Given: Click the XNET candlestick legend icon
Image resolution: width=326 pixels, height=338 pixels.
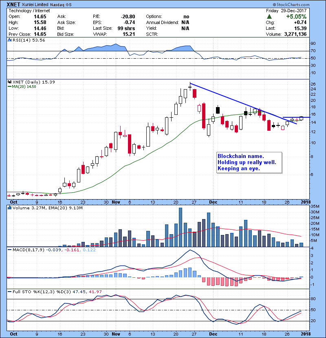Looking at the screenshot, I should pyautogui.click(x=9, y=82).
